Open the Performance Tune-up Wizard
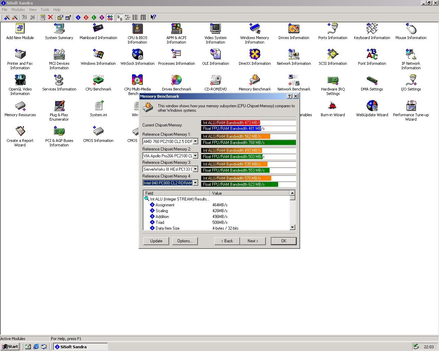 (x=411, y=111)
